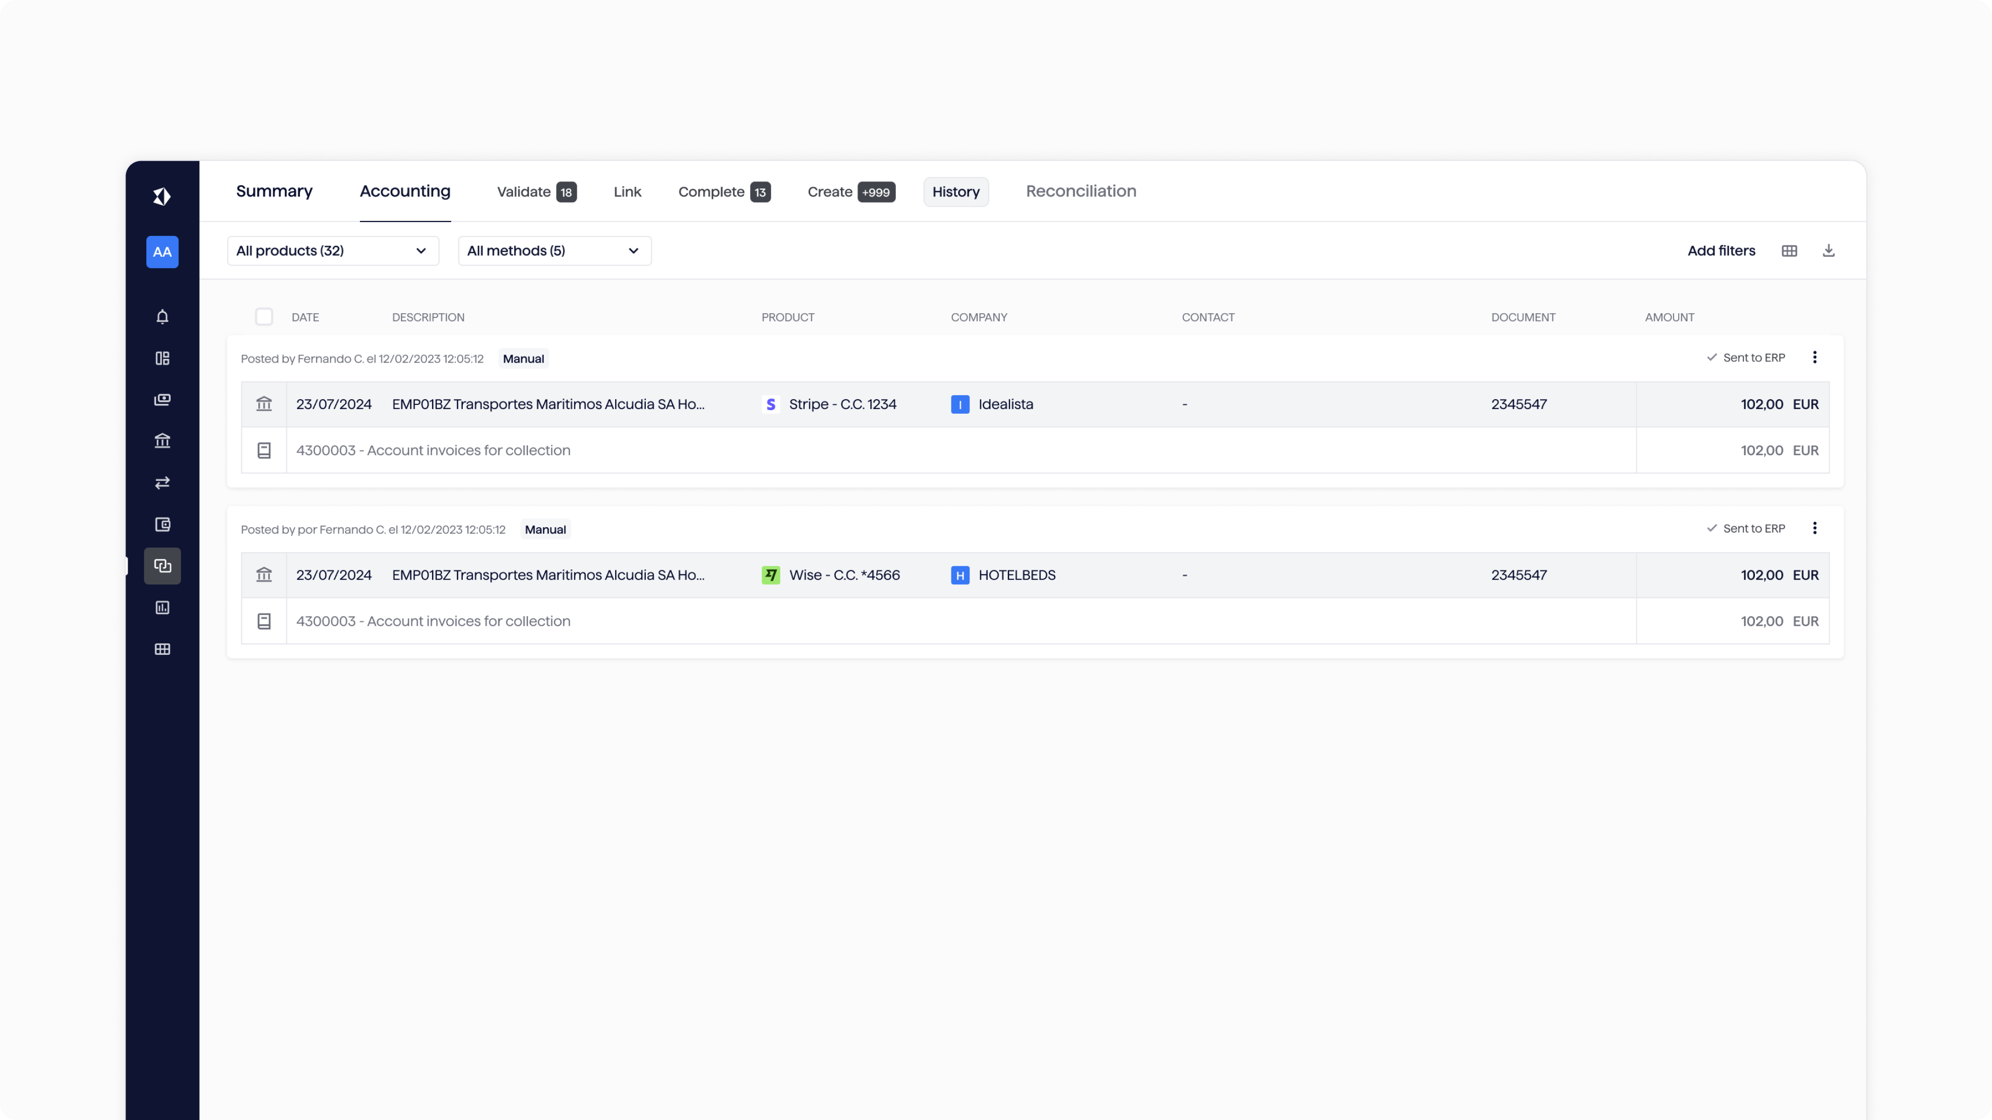Toggle the select-all checkbox in table header
The width and height of the screenshot is (1992, 1120).
click(x=264, y=317)
